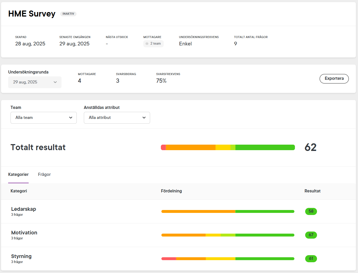Open the Motivation category
This screenshot has width=358, height=273.
coord(24,233)
